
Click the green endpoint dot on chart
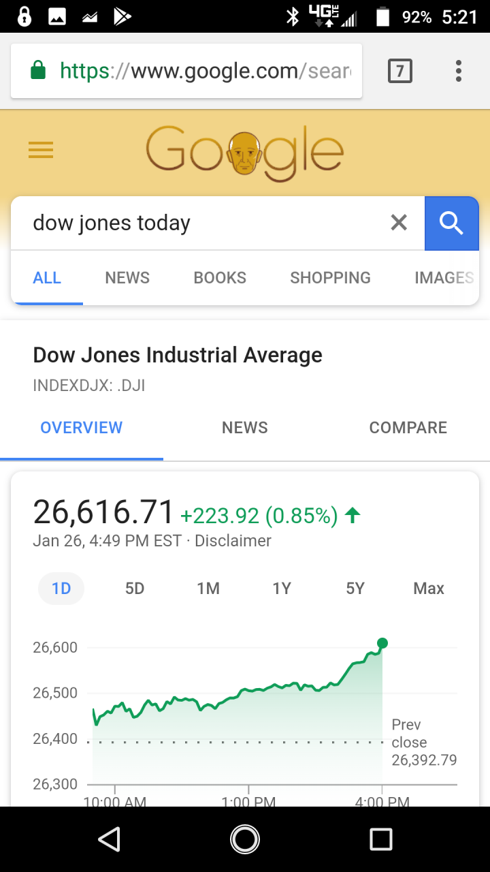coord(382,643)
